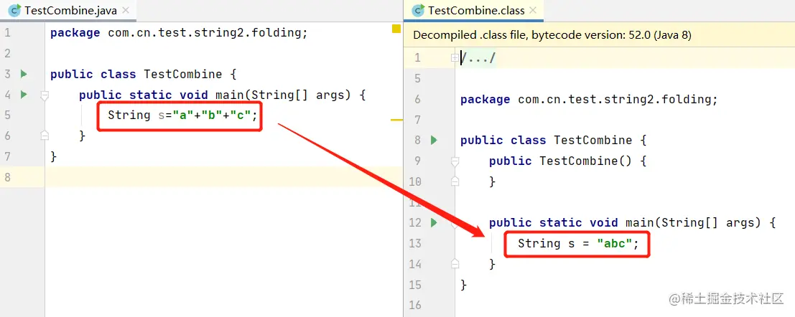
Task: Close the TestCombine.java tab
Action: tap(126, 10)
